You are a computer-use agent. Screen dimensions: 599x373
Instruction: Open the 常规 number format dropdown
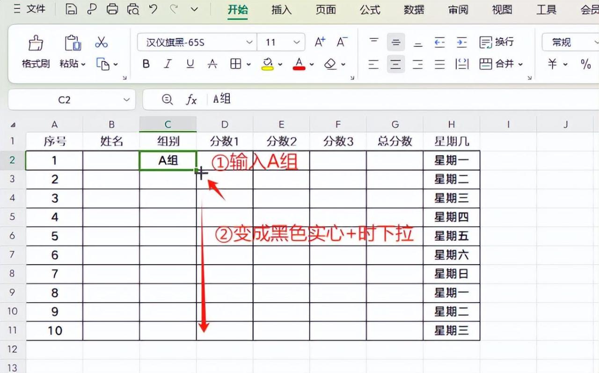(570, 42)
